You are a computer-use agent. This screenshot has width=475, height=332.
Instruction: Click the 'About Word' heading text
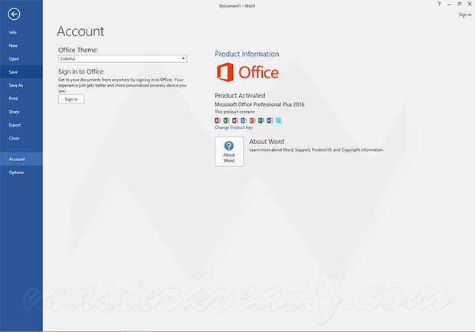(267, 142)
